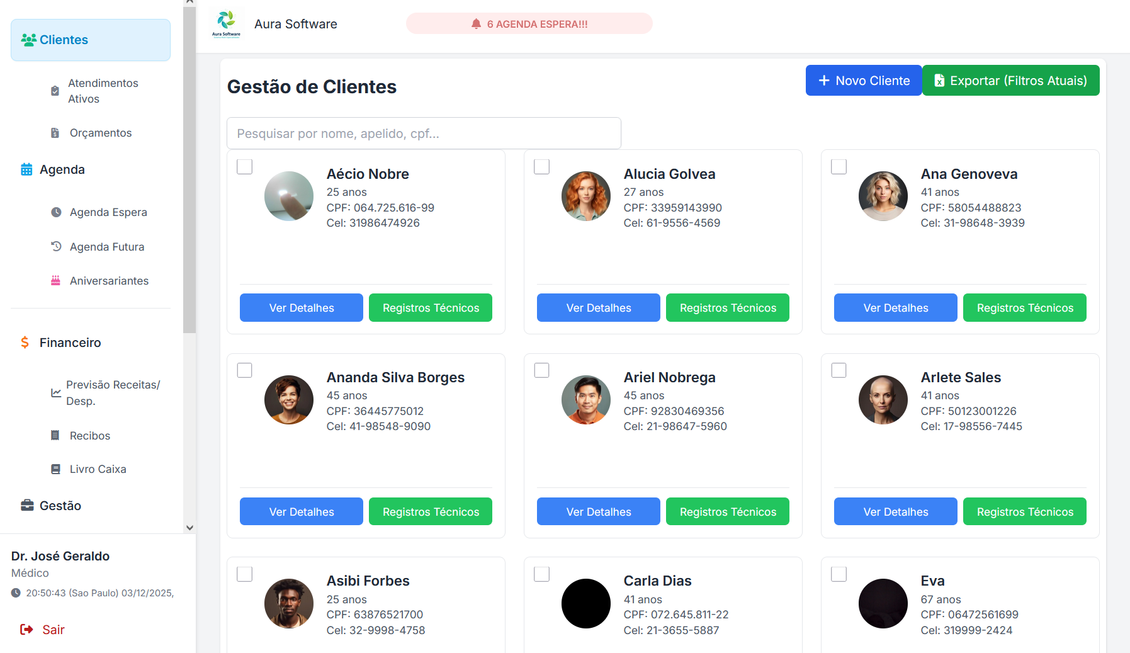Viewport: 1130px width, 653px height.
Task: View details for Ananda Silva Borges
Action: (x=302, y=511)
